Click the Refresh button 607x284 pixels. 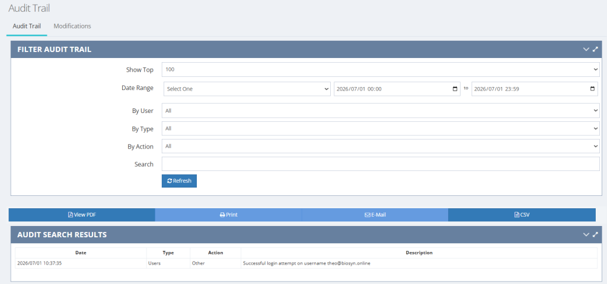(x=179, y=181)
